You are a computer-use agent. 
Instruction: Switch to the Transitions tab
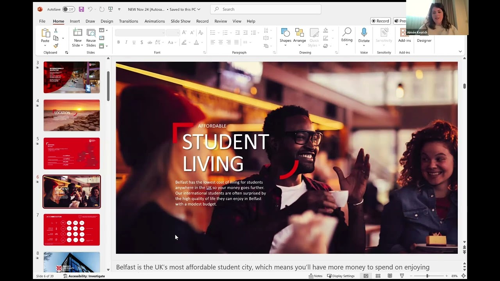129,21
